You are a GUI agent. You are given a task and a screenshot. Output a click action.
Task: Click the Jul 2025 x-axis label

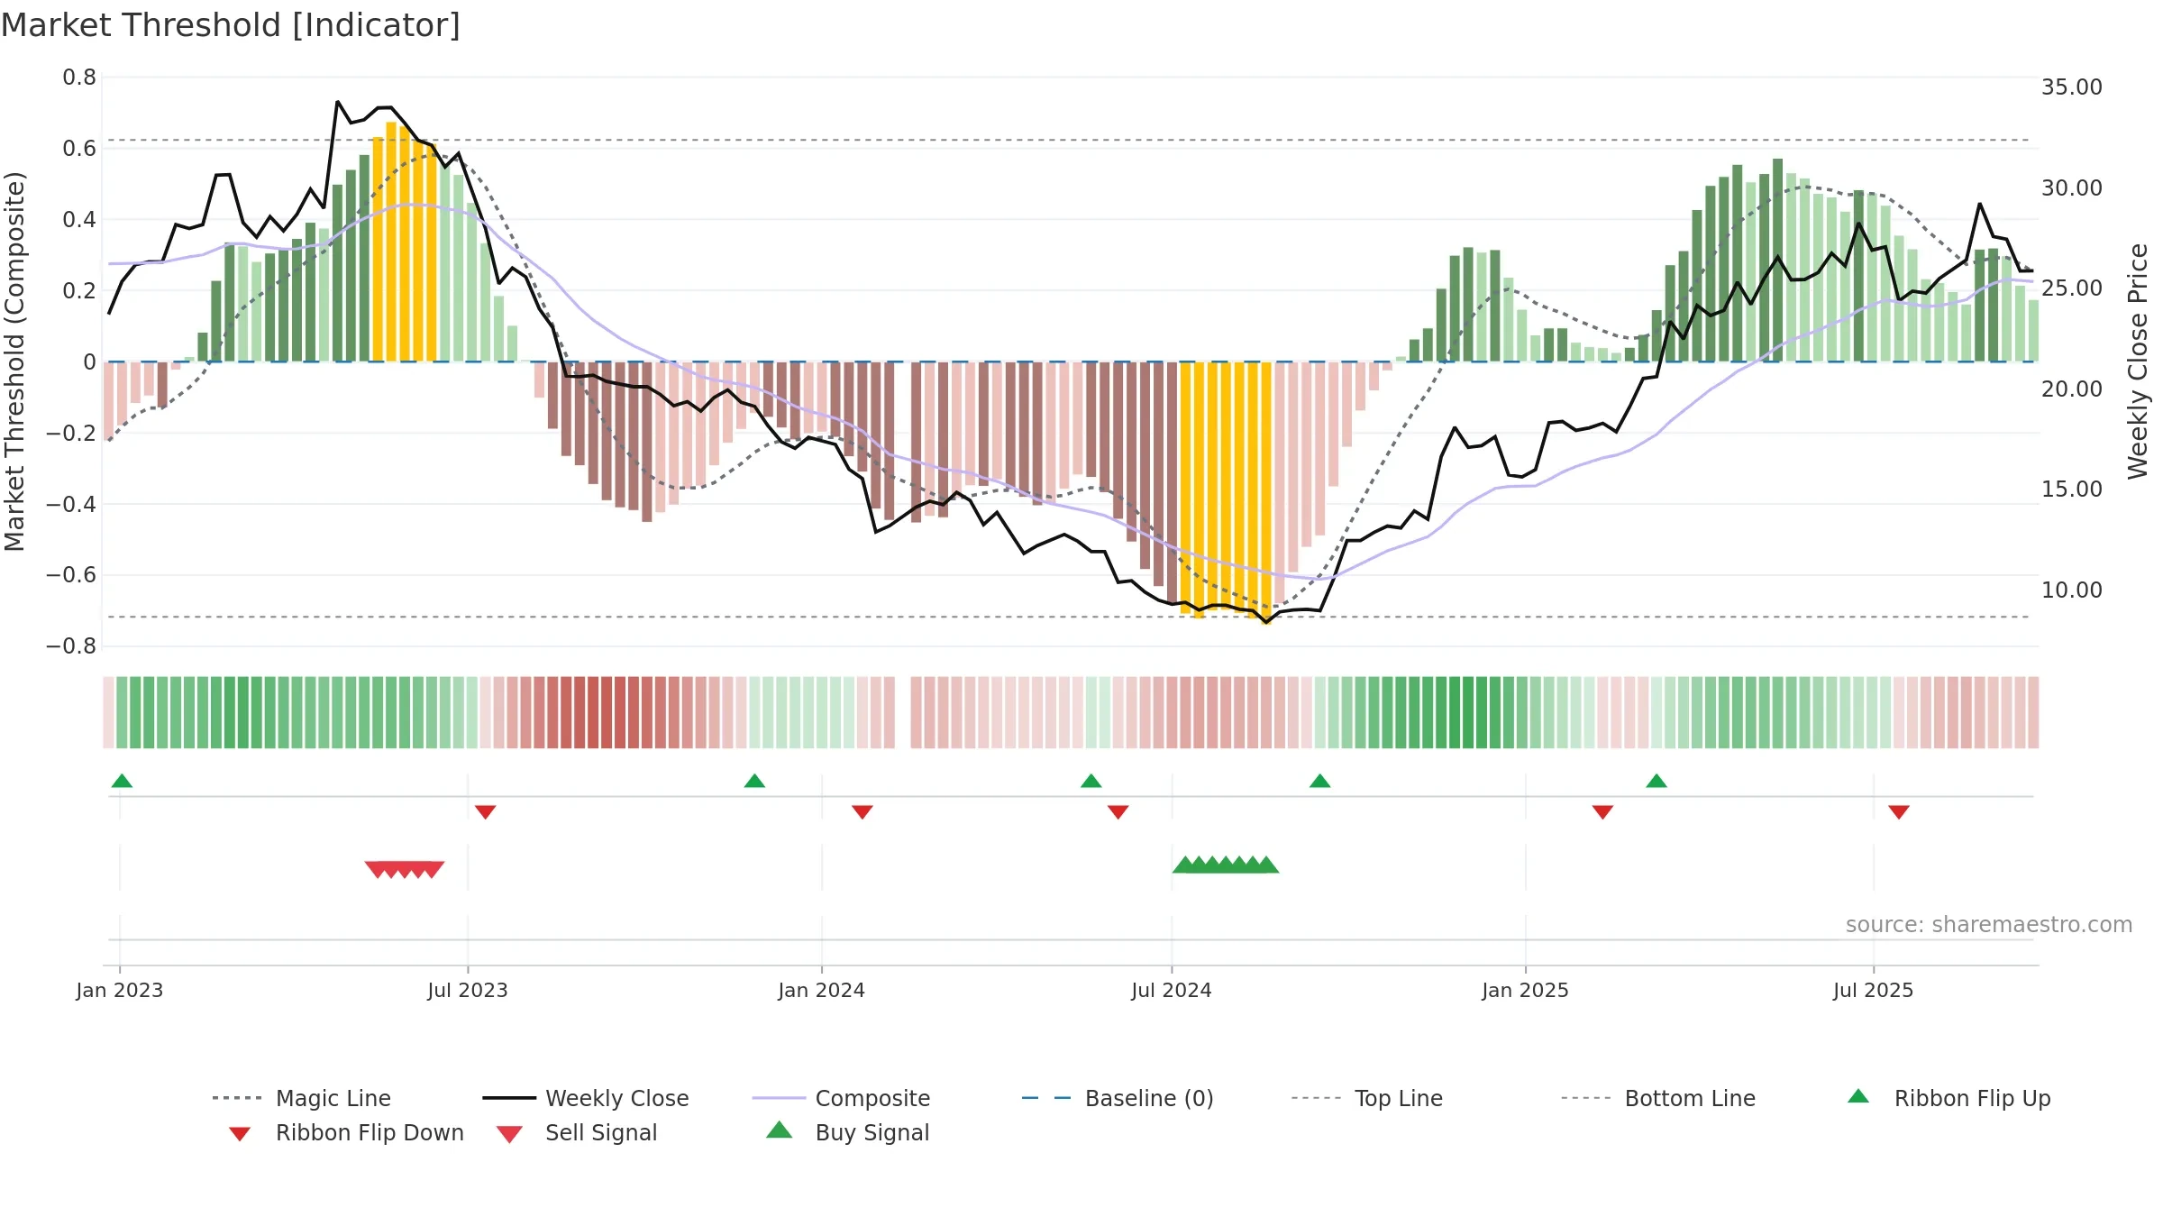(1873, 990)
